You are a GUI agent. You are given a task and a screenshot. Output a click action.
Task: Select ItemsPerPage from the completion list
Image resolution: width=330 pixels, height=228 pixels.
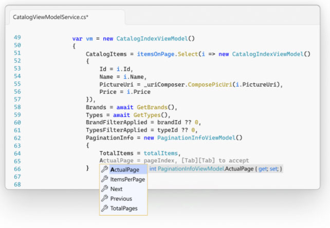click(x=127, y=179)
